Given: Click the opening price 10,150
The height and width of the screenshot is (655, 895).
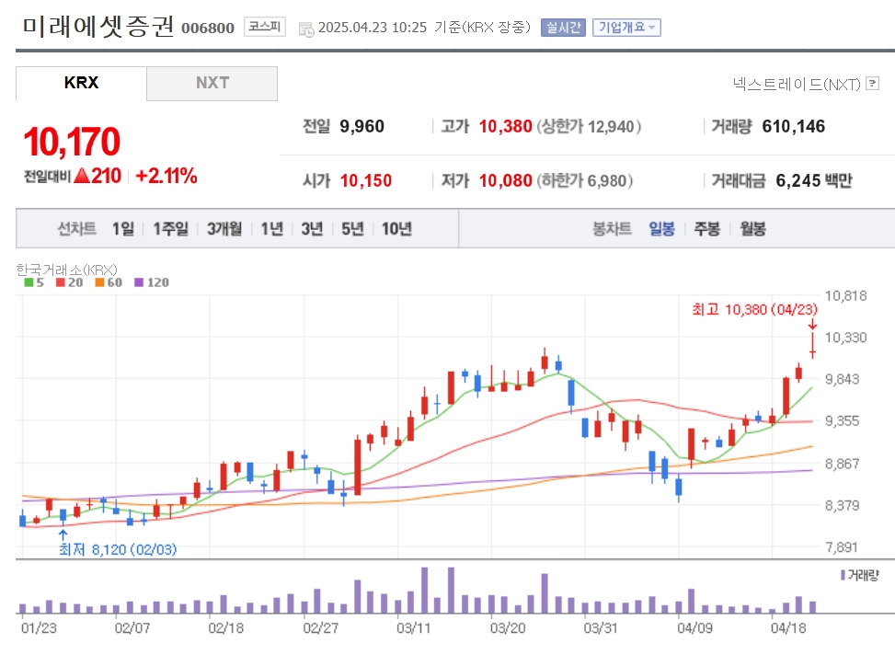Looking at the screenshot, I should click(x=366, y=180).
